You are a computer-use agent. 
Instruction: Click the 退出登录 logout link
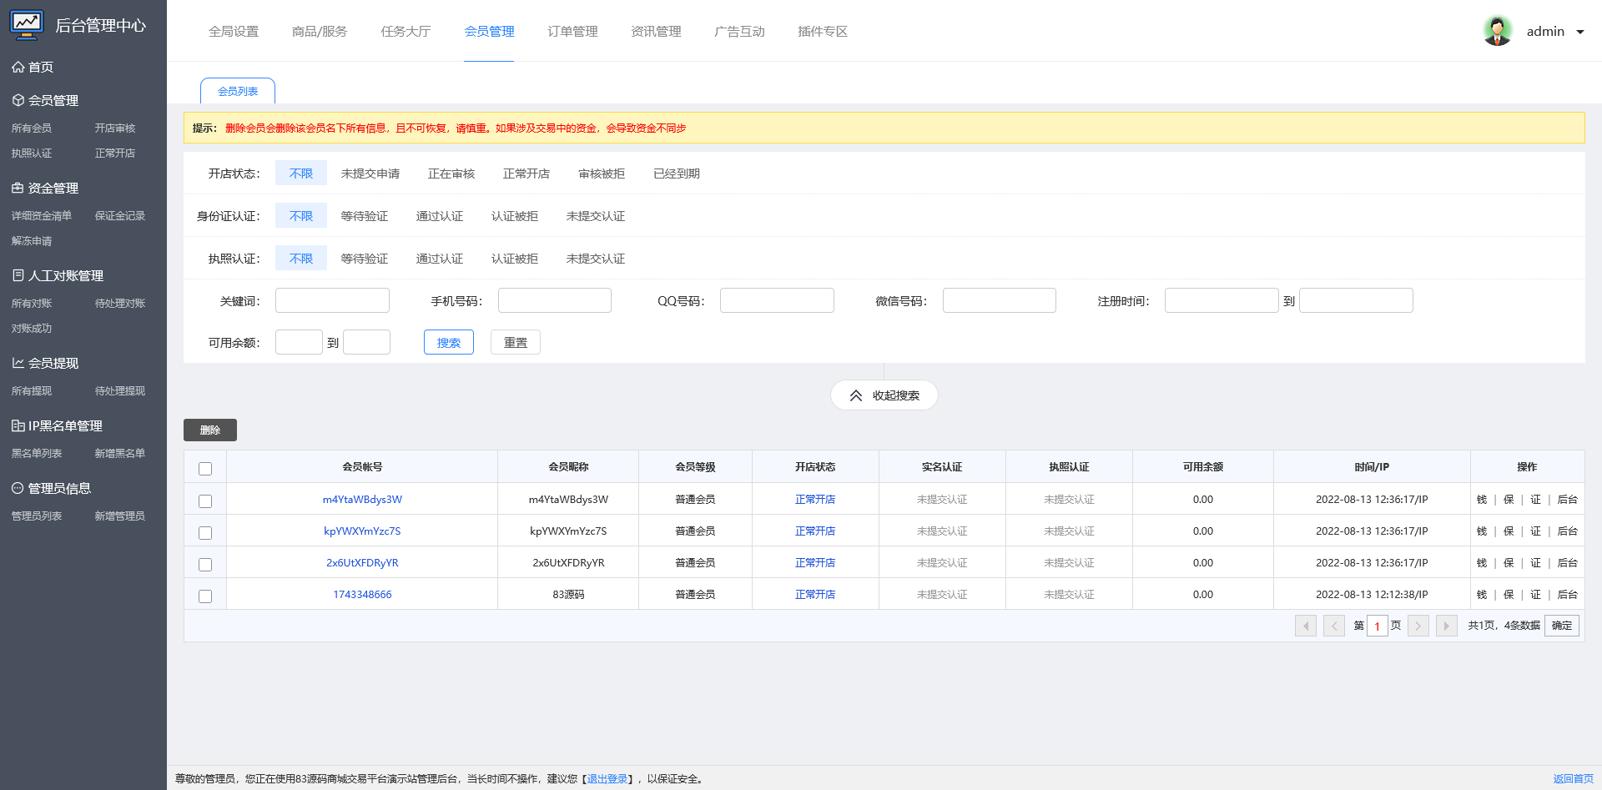point(607,779)
